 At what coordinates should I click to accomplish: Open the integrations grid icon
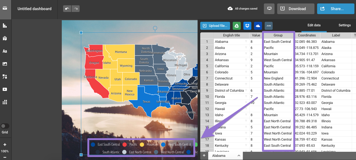(5, 102)
